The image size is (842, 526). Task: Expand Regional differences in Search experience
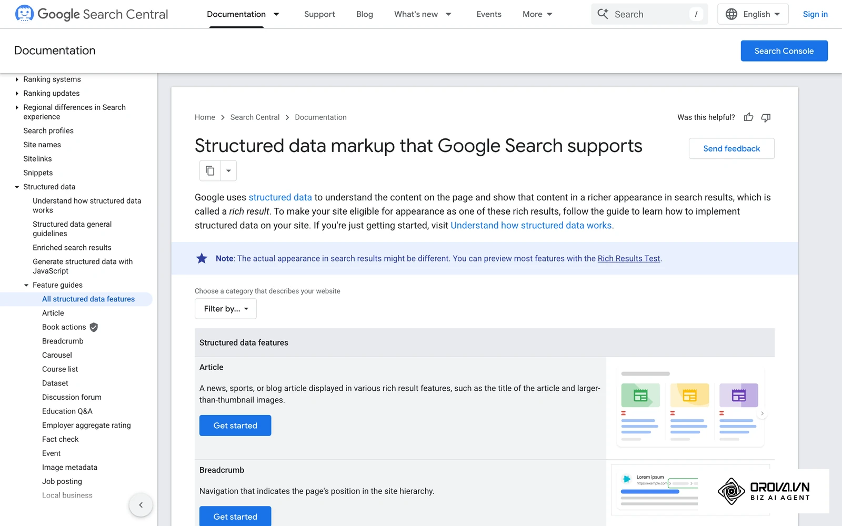click(x=17, y=107)
